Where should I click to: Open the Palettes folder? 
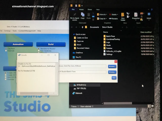[x=108, y=48]
